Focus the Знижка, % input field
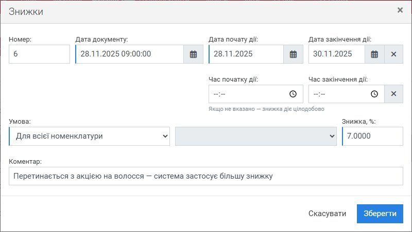The image size is (412, 232). [x=372, y=136]
